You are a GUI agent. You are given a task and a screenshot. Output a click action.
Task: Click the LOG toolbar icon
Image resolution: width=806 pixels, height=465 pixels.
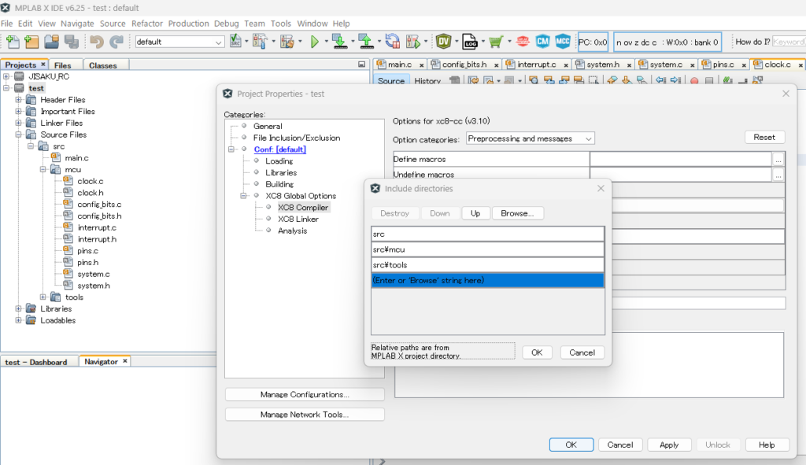click(x=470, y=42)
